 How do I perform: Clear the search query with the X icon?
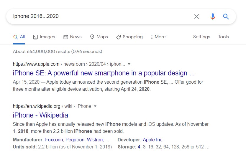pyautogui.click(x=196, y=16)
